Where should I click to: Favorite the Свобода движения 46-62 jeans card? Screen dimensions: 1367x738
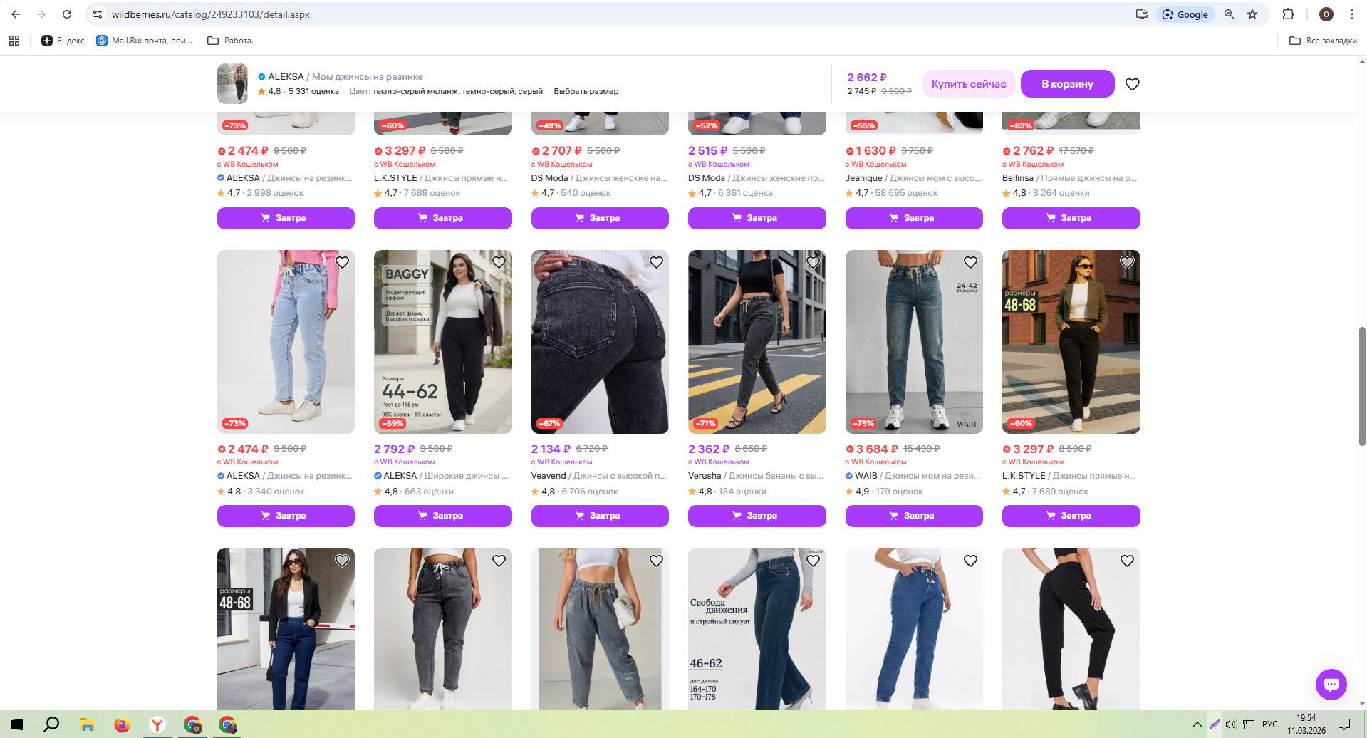point(813,561)
